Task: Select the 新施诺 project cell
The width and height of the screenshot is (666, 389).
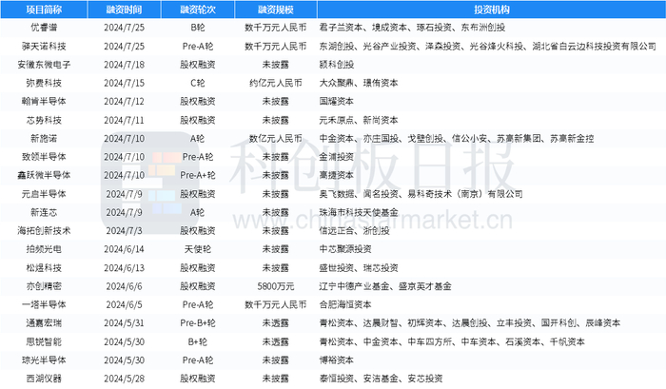Action: click(x=44, y=139)
